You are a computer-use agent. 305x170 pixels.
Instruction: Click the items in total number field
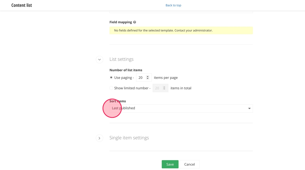coord(158,88)
